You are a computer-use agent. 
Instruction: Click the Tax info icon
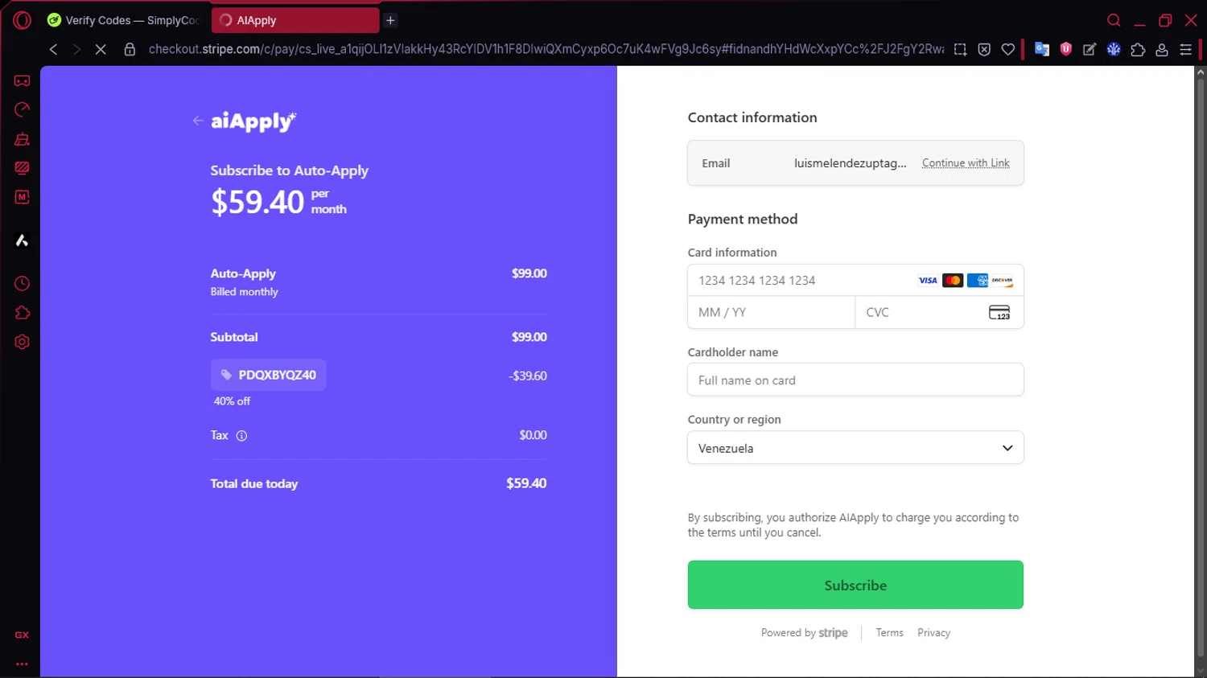(x=241, y=436)
